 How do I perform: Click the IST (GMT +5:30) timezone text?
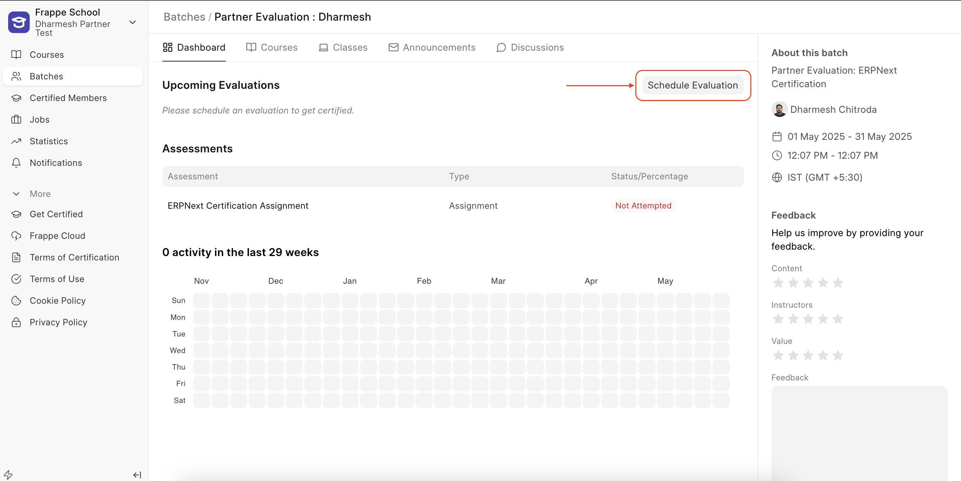[825, 177]
